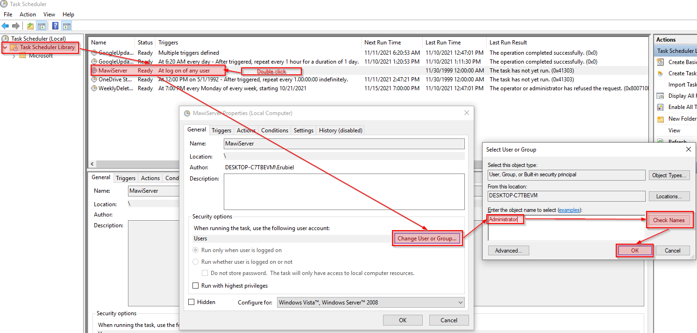The height and width of the screenshot is (333, 697).
Task: Open the Configure for dropdown
Action: pos(371,303)
